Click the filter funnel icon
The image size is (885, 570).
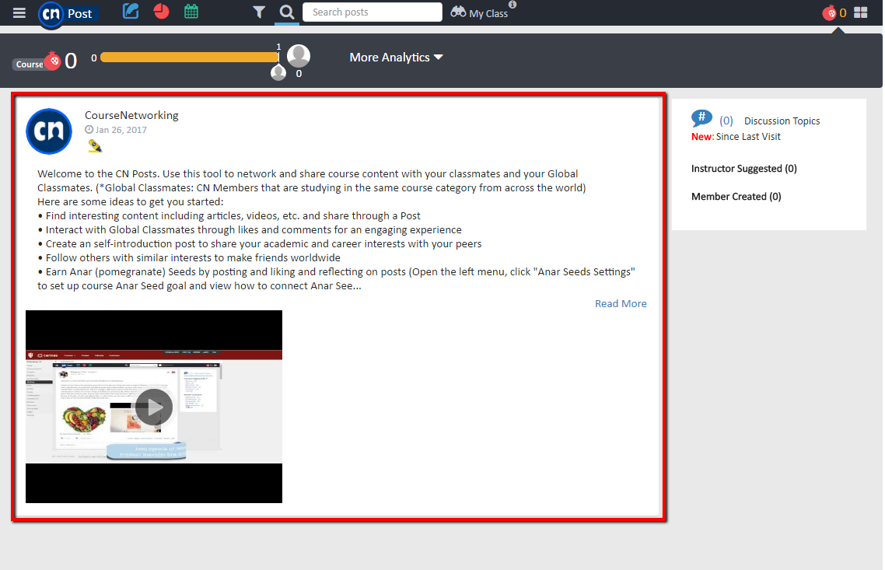pyautogui.click(x=258, y=12)
